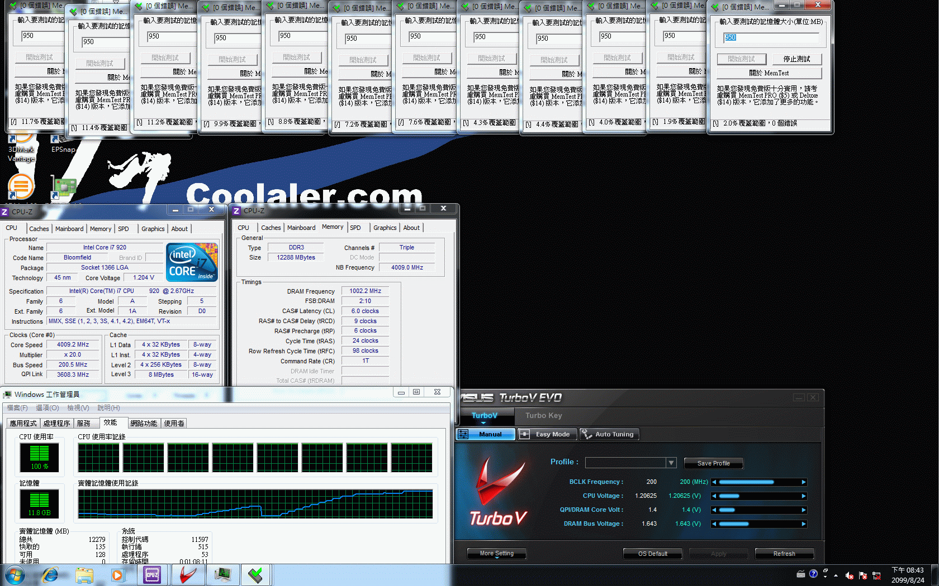Viewport: 939px width, 586px height.
Task: Click DRAM Frequency value 1002.2 MHz
Action: tap(365, 291)
